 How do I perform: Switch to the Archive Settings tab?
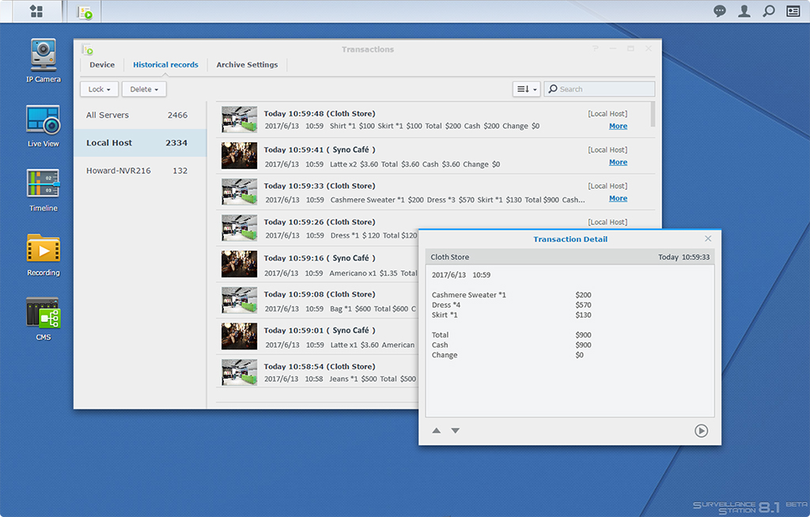[x=247, y=65]
